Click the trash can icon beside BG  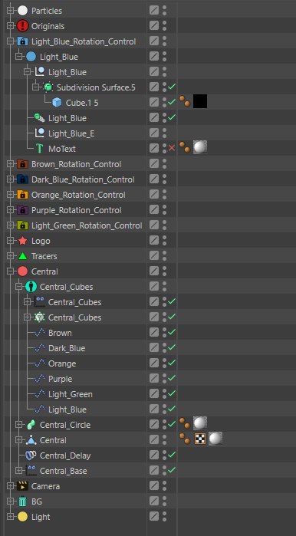click(x=22, y=501)
